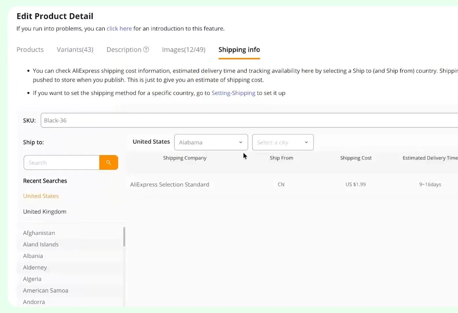458x313 pixels.
Task: Switch to the Variants(43) tab
Action: pos(75,50)
